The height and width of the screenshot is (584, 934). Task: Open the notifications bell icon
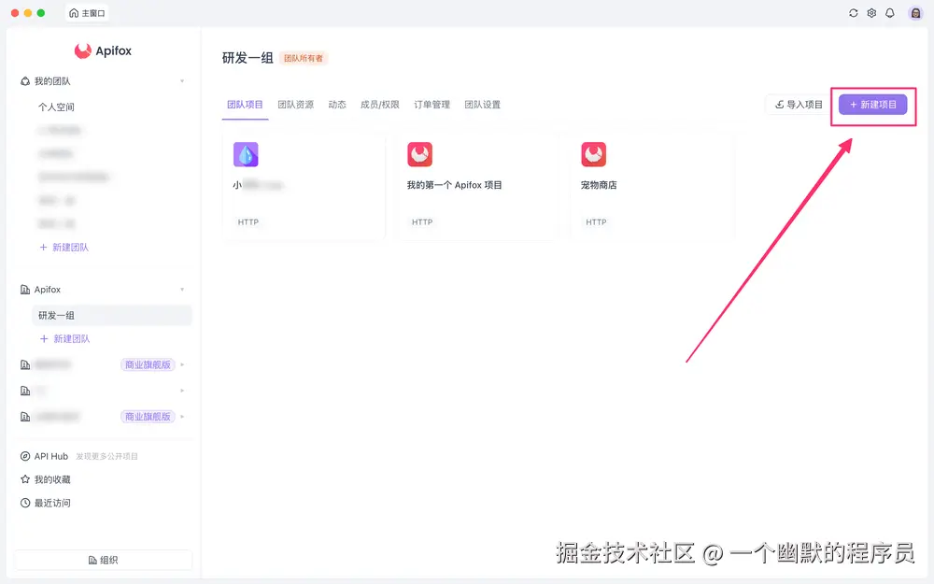pyautogui.click(x=890, y=13)
